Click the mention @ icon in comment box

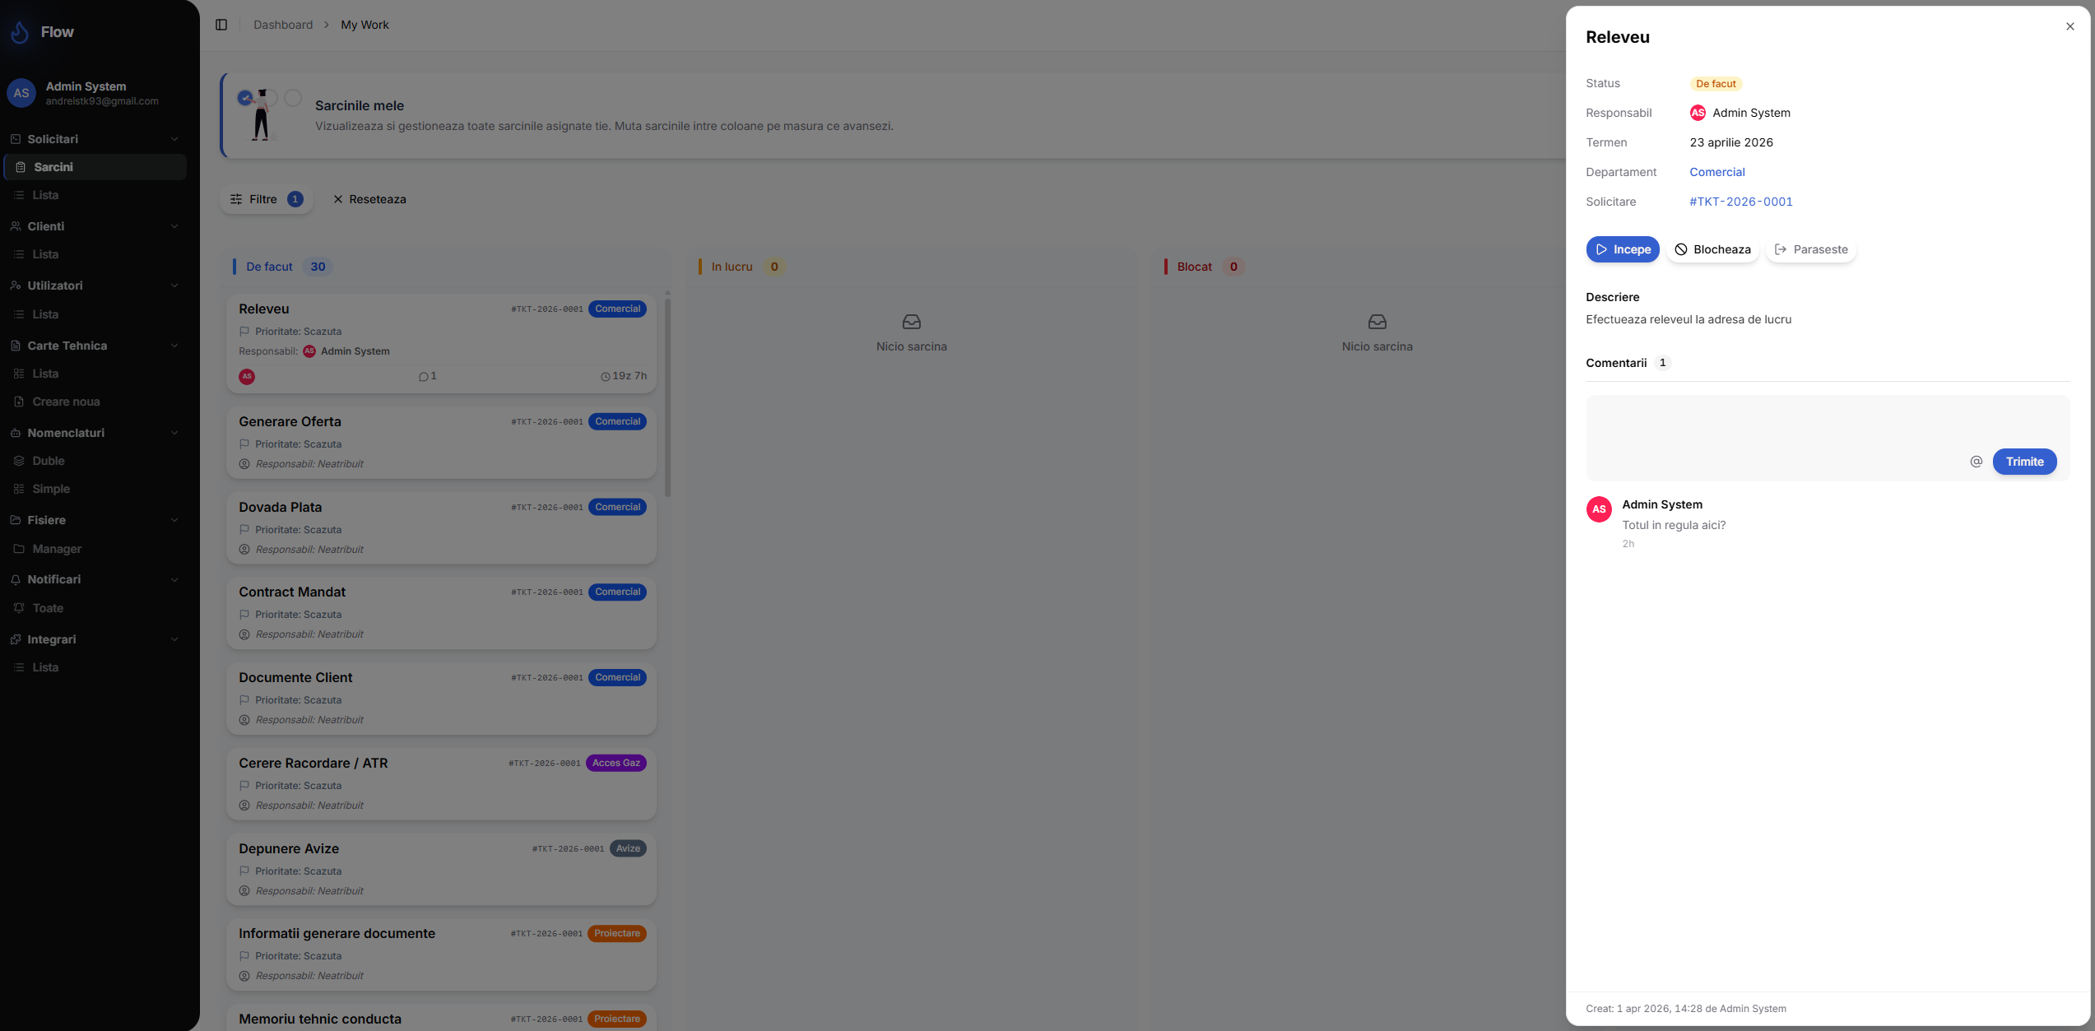(x=1976, y=462)
